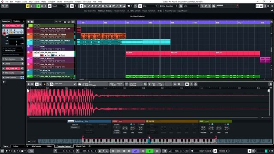Toggle global Read R automation button
Image resolution: width=274 pixels, height=154 pixels.
(38, 6)
